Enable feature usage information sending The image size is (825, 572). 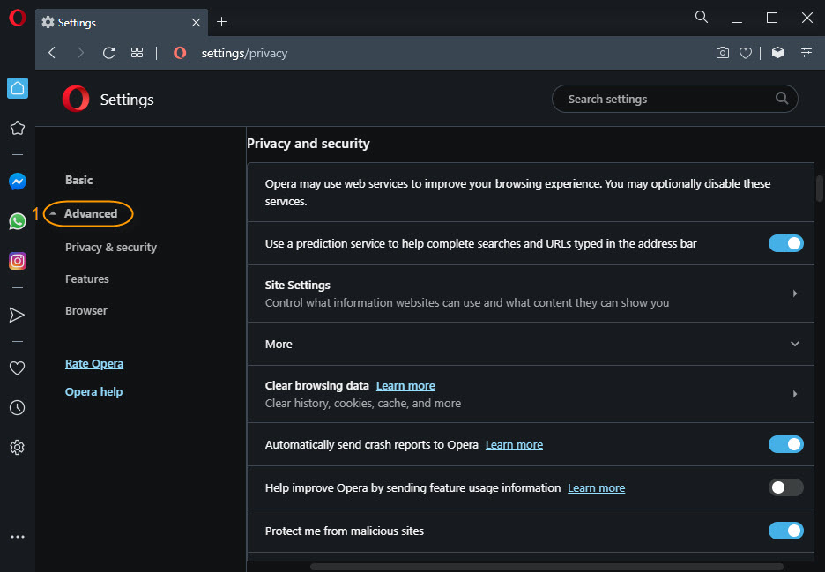click(785, 487)
